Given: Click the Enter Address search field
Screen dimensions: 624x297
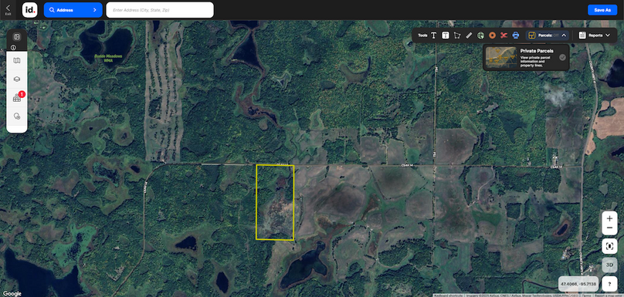Looking at the screenshot, I should [x=160, y=10].
